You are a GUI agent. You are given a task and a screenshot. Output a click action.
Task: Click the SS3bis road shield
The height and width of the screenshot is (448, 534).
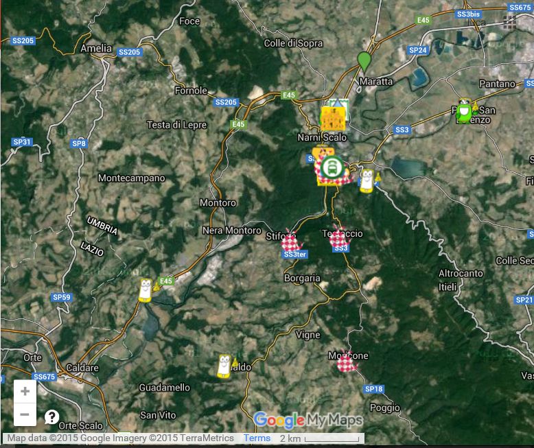[468, 14]
